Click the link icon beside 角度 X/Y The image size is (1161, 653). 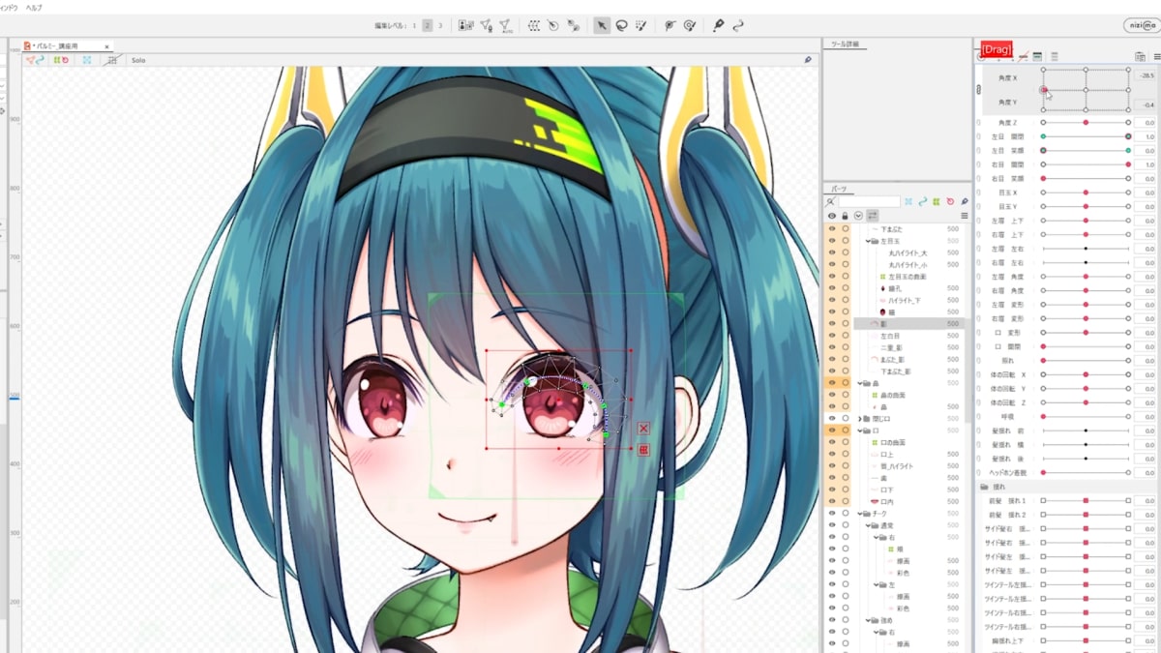[x=978, y=89]
